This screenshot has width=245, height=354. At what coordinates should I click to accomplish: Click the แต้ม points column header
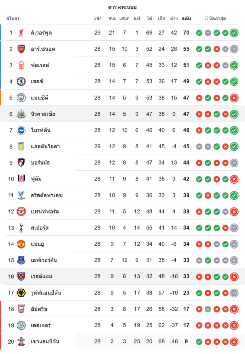186,18
